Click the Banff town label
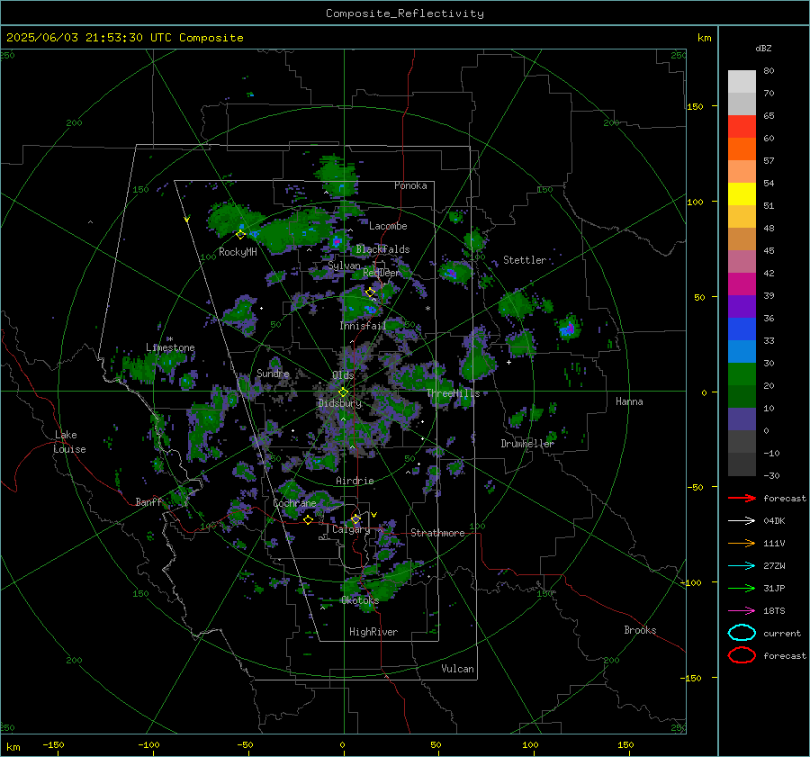This screenshot has width=810, height=757. click(148, 501)
